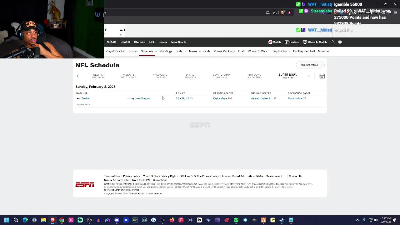Open the Odds menu item
The height and width of the screenshot is (225, 400).
pyautogui.click(x=207, y=51)
